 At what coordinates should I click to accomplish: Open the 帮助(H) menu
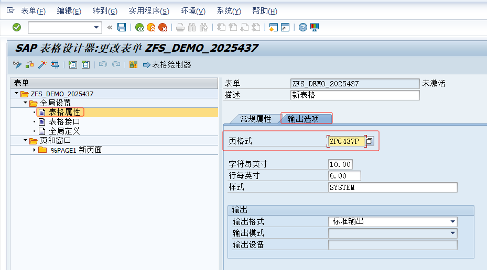[x=265, y=11]
